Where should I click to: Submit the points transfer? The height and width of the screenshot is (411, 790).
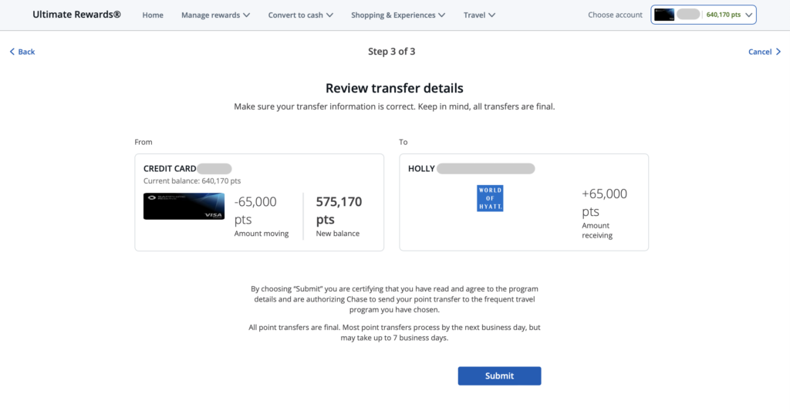[499, 376]
